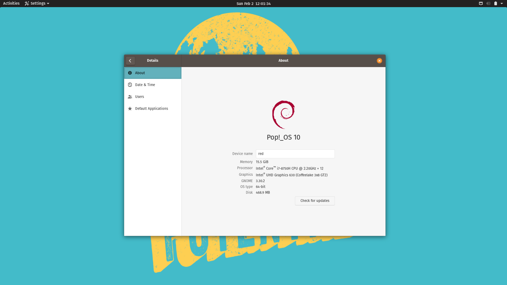Select the About sidebar item
The width and height of the screenshot is (507, 285).
coord(153,73)
